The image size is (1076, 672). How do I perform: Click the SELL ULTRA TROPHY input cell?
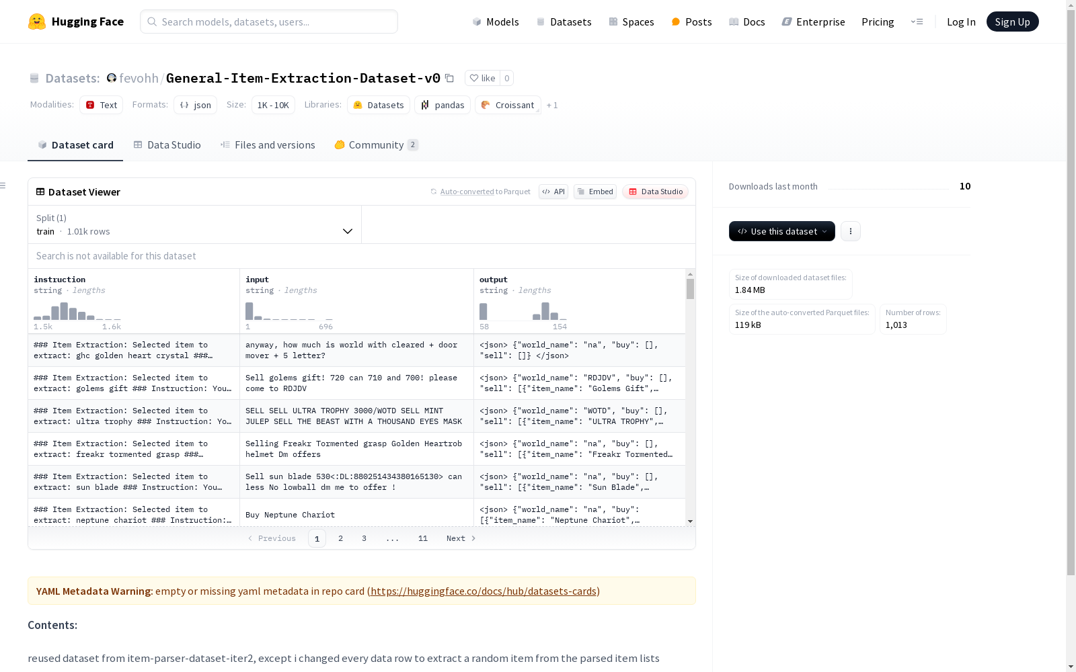point(356,416)
